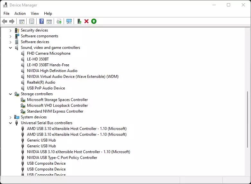Click the USB icon beside NVIDIA USB Type-C Port Policy Controller
This screenshot has height=184, width=251.
pos(23,158)
